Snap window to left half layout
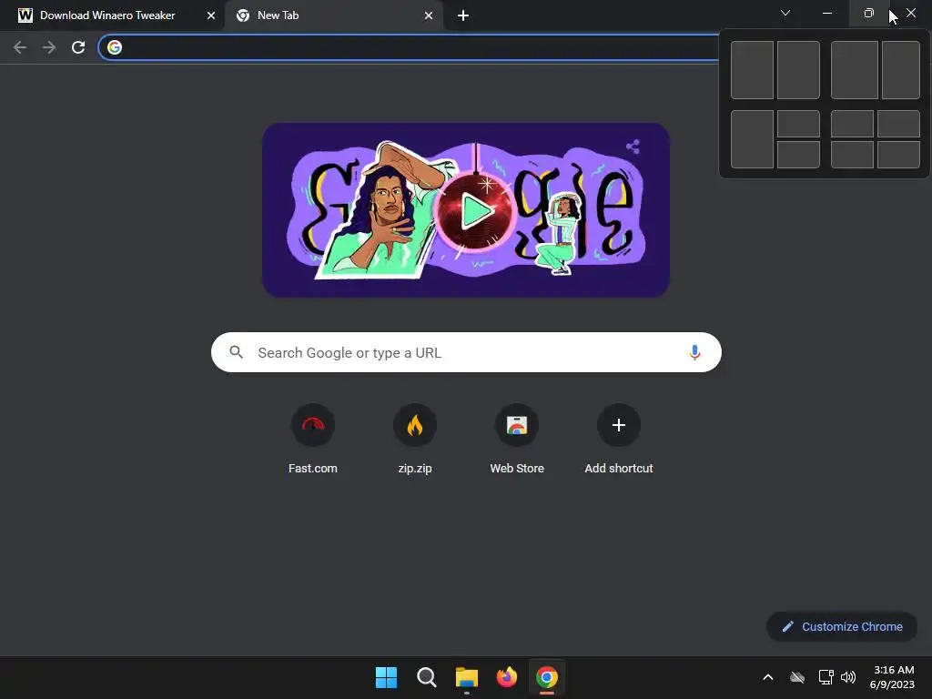Screen dimensions: 932x699 coord(752,70)
